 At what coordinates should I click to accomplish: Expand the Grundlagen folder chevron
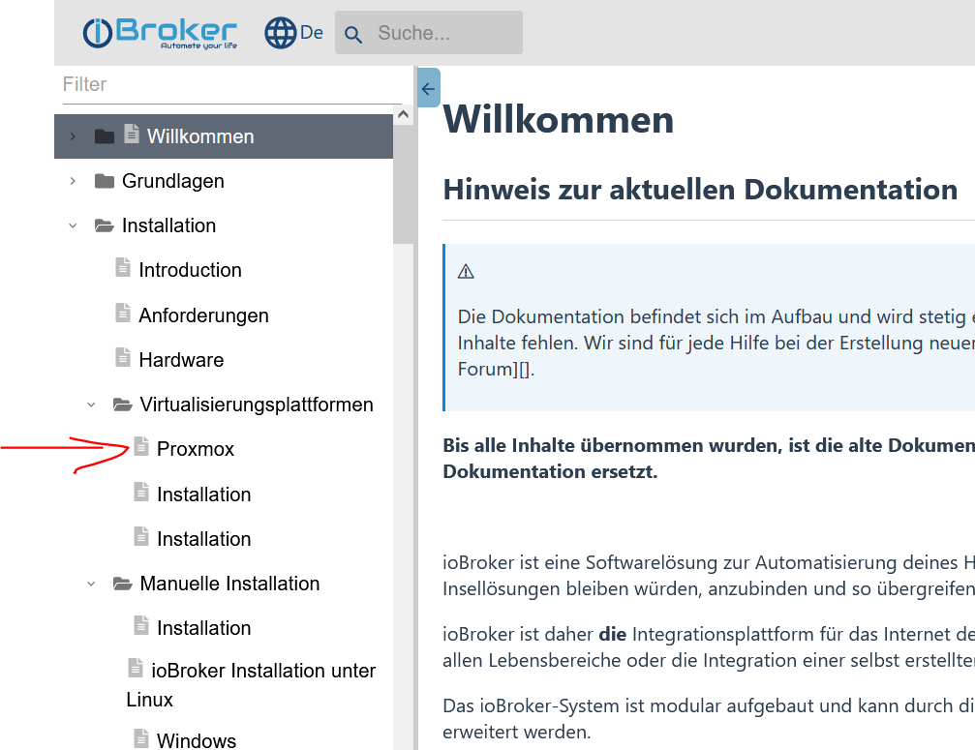coord(73,181)
